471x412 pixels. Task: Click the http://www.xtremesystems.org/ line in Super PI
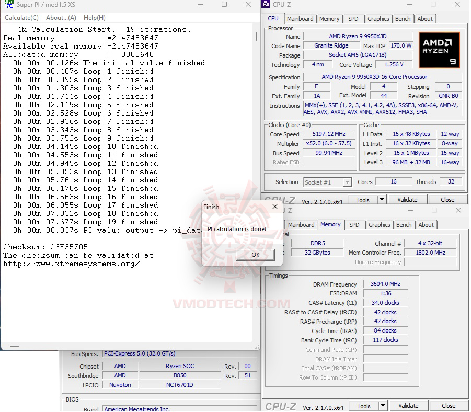pos(72,264)
